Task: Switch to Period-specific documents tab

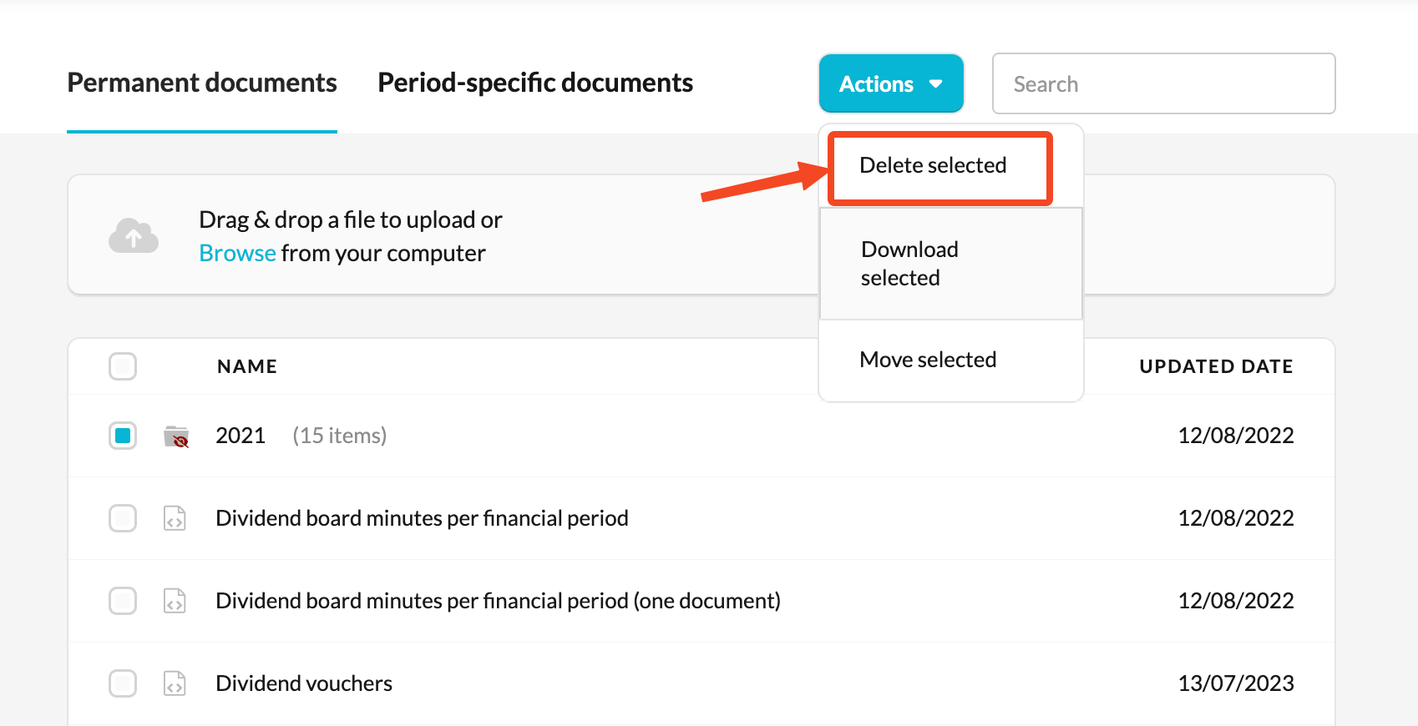Action: pyautogui.click(x=535, y=83)
